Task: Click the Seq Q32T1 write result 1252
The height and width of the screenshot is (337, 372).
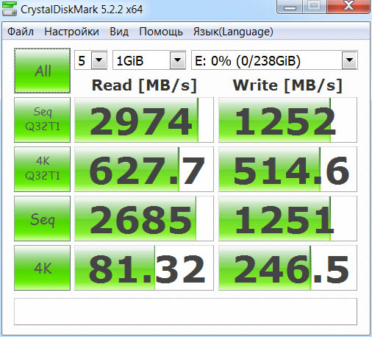Action: point(287,120)
